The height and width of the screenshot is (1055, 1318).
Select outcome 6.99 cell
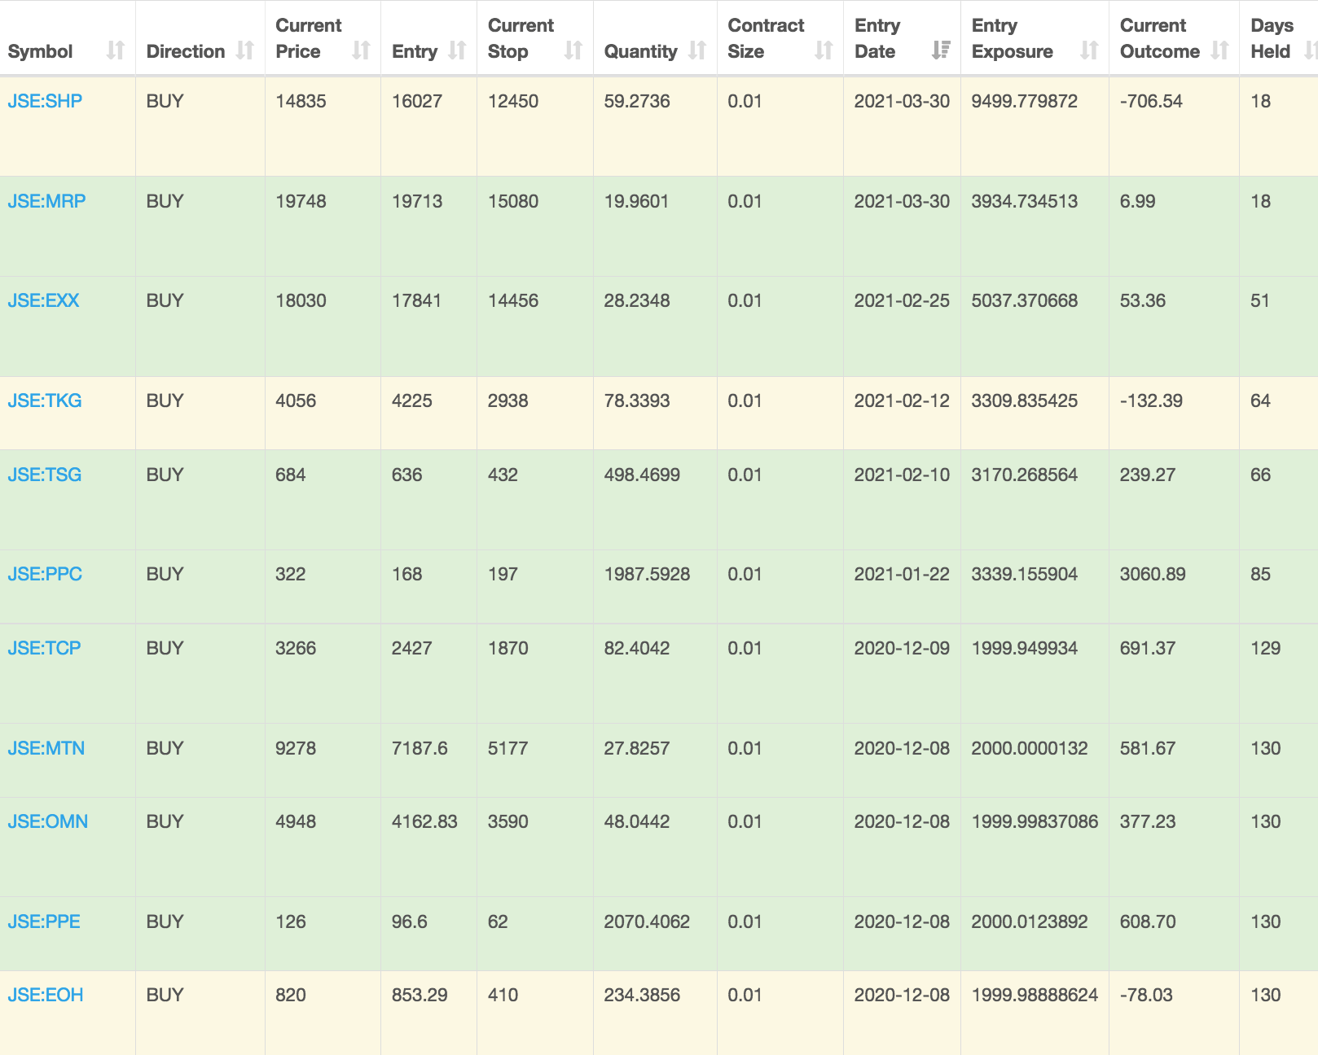[x=1137, y=201]
